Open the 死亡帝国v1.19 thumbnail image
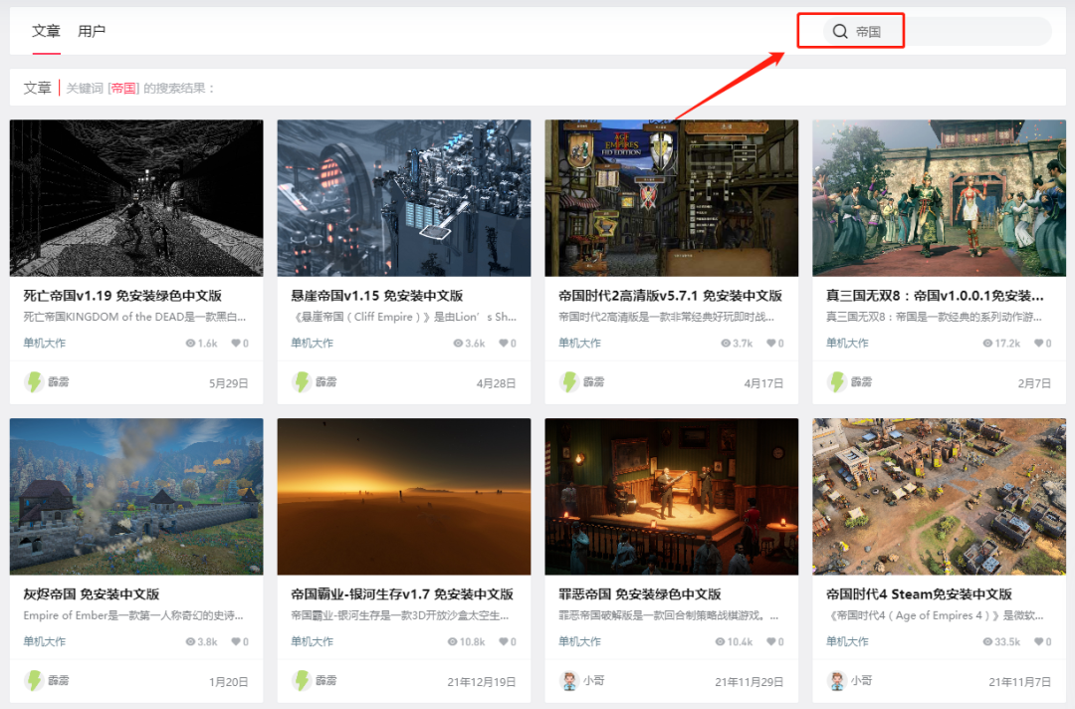 click(136, 198)
